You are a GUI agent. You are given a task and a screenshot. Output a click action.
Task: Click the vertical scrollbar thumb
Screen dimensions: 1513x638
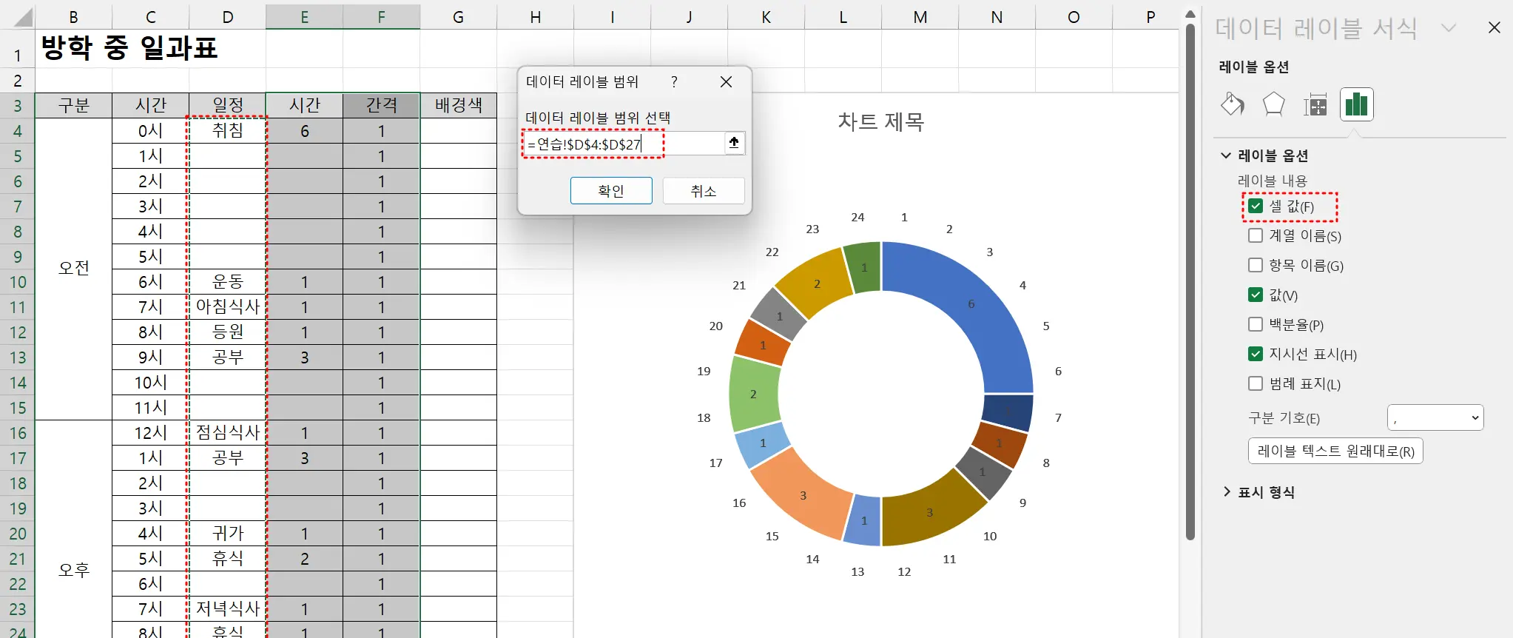pos(1190,281)
